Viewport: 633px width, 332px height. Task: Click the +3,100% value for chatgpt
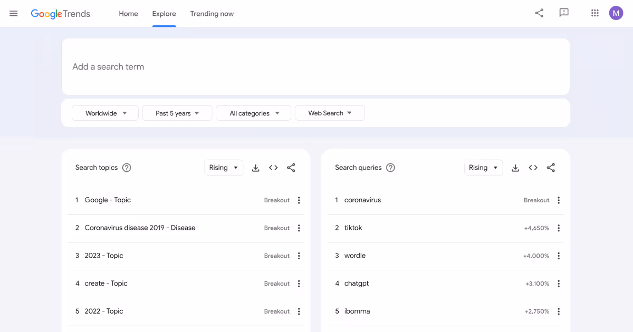pyautogui.click(x=538, y=284)
